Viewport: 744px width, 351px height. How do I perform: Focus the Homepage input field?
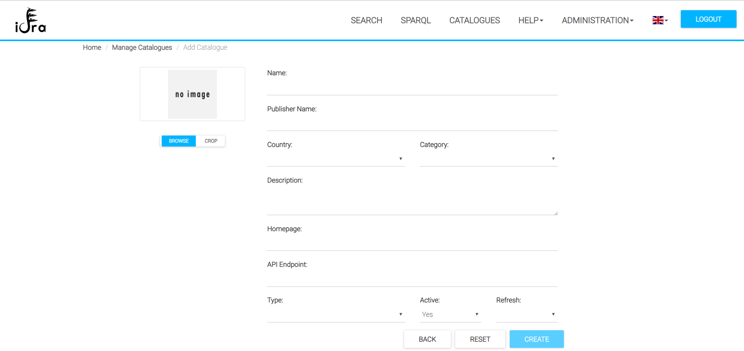pos(412,243)
